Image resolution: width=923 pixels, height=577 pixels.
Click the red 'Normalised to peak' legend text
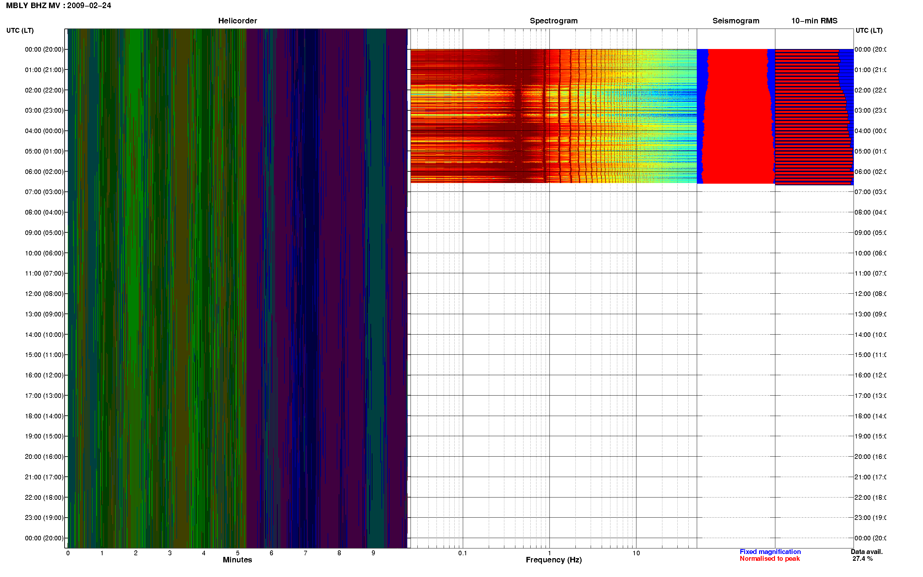tap(769, 559)
